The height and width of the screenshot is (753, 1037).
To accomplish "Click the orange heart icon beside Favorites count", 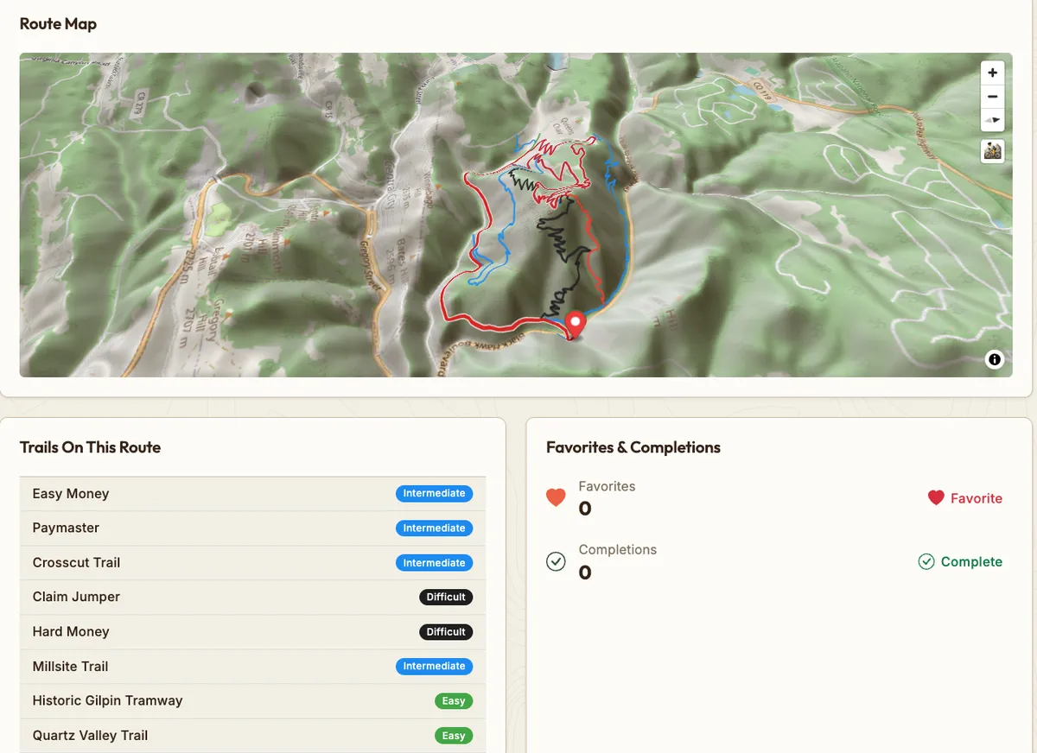I will click(x=556, y=497).
